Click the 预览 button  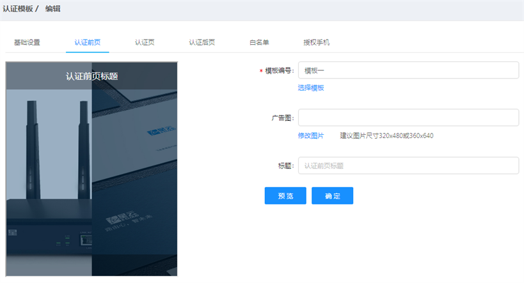tap(285, 196)
